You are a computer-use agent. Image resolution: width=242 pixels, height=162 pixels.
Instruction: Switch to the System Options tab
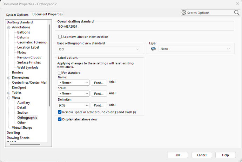17,14
